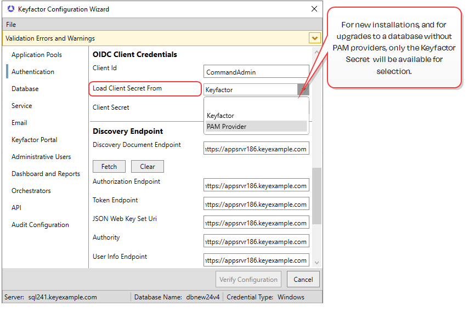Open the Keyfactor Portal section
This screenshot has width=469, height=329.
[35, 140]
